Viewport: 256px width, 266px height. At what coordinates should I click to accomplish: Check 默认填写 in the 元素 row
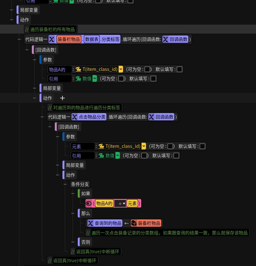tap(202, 146)
